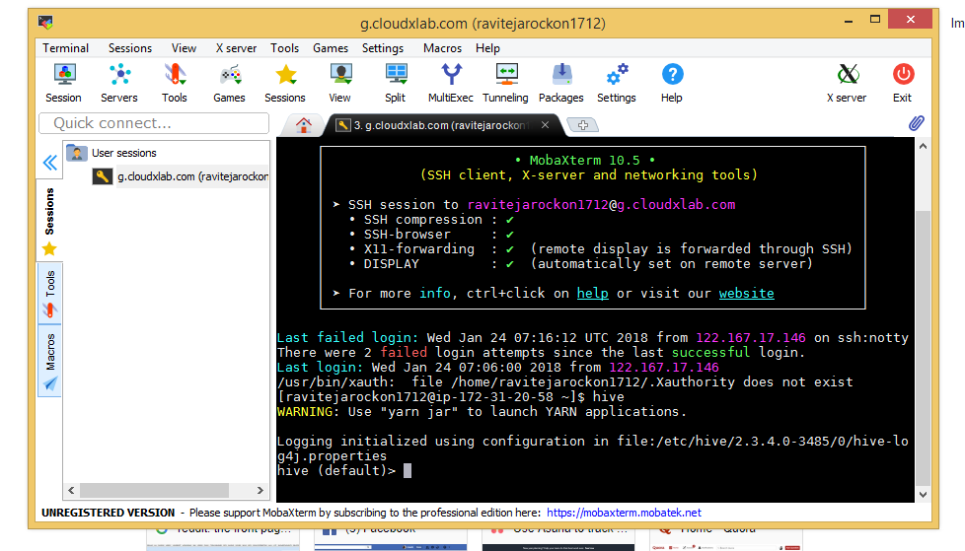Click the key icon of cloudxlab session
This screenshot has height=551, width=965.
click(103, 176)
